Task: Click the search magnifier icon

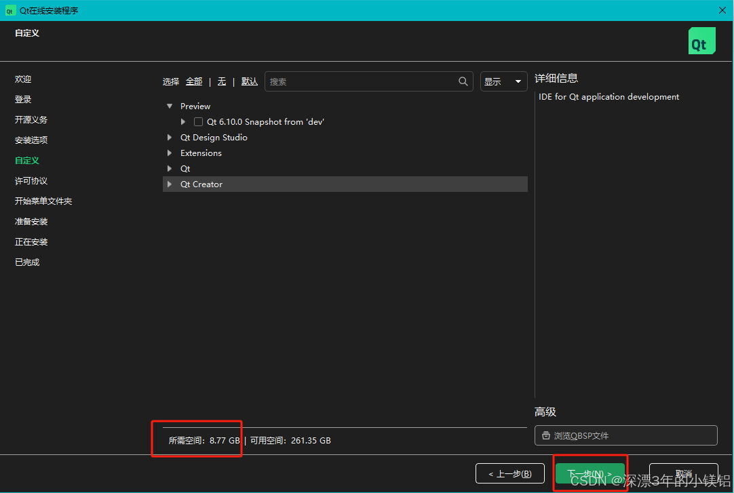Action: (463, 81)
